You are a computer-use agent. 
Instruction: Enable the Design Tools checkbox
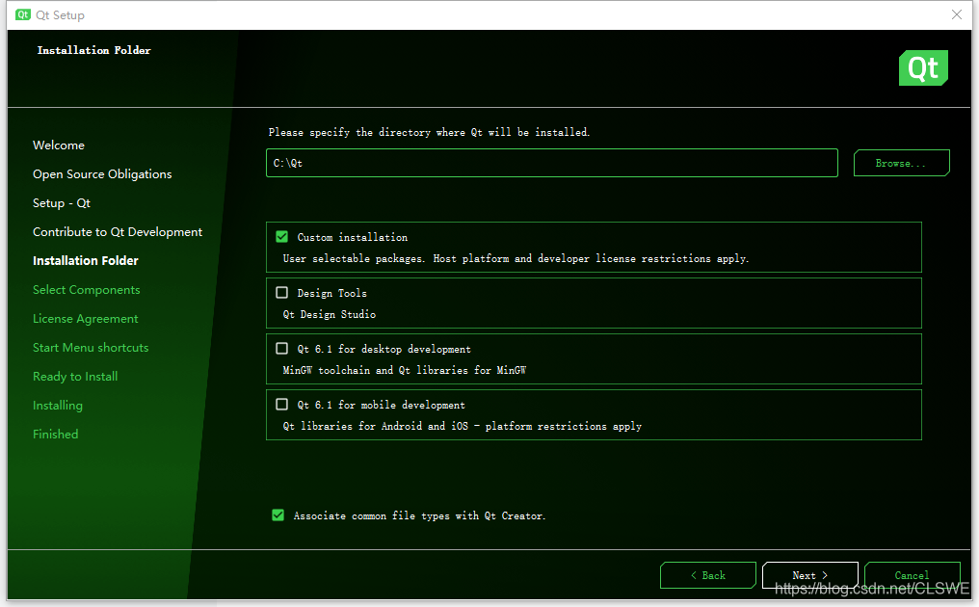pos(281,292)
